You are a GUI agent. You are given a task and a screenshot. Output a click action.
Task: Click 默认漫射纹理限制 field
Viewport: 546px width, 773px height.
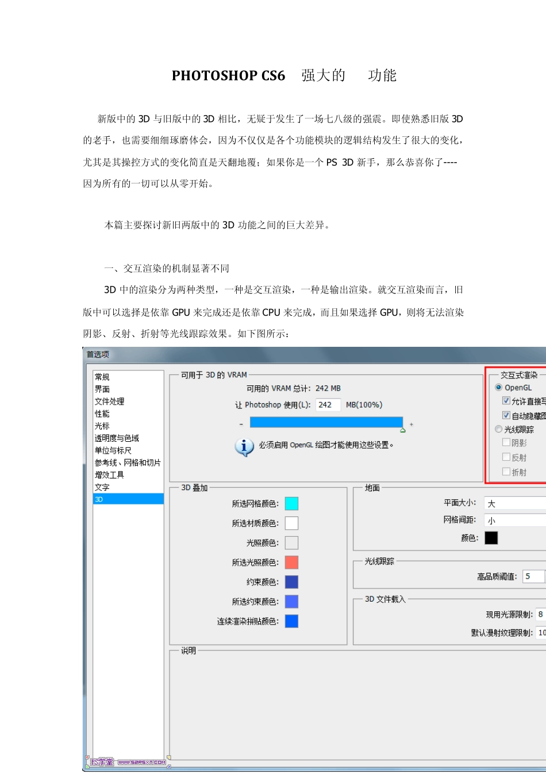pyautogui.click(x=541, y=633)
